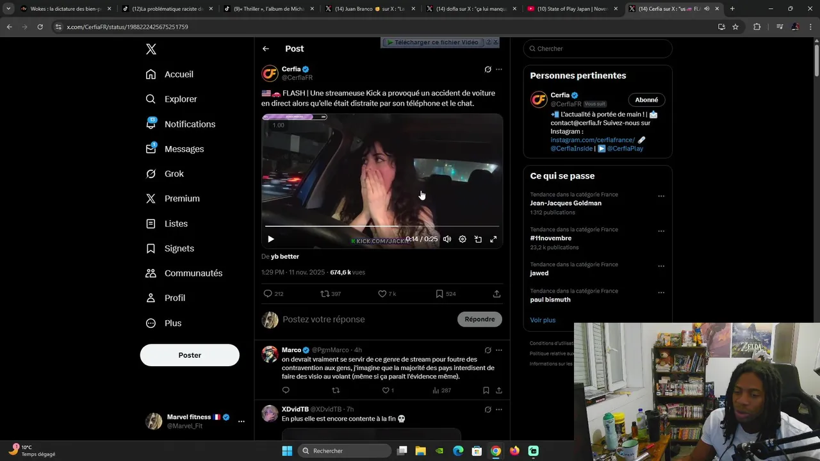820x461 pixels.
Task: Open yb better source link
Action: point(285,256)
